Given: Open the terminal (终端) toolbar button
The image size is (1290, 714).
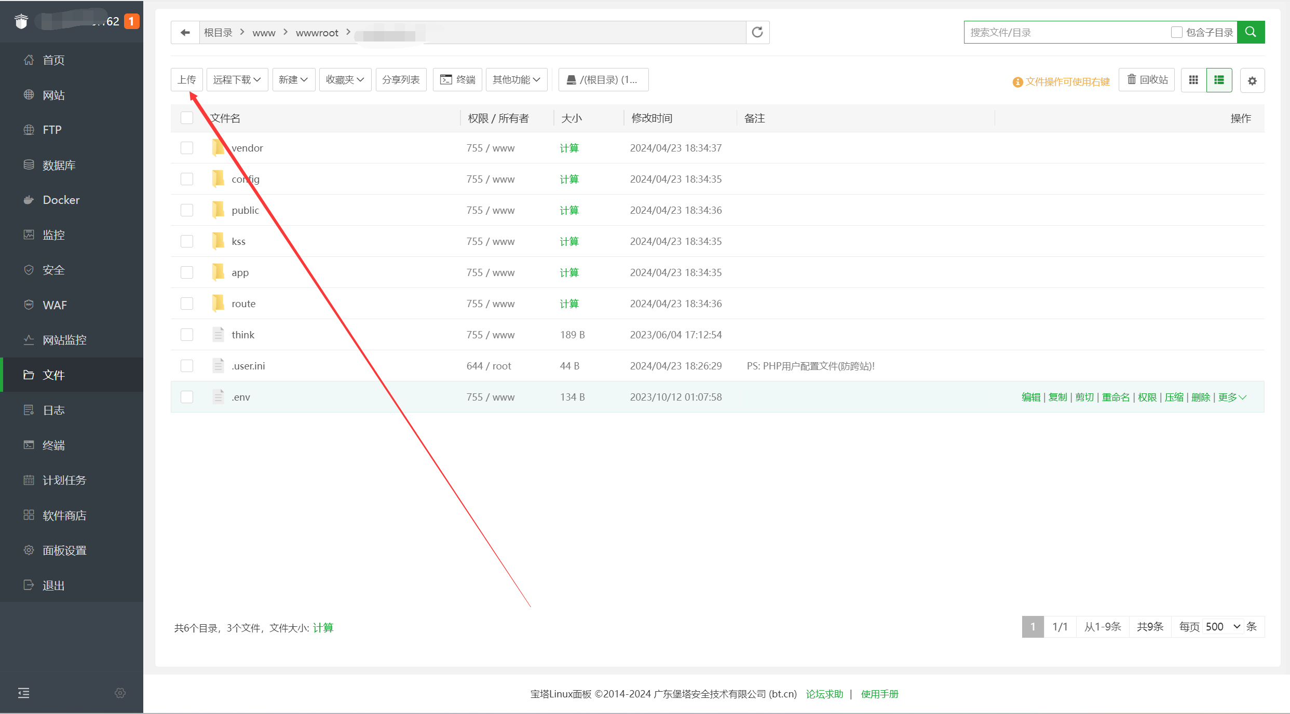Looking at the screenshot, I should tap(457, 79).
